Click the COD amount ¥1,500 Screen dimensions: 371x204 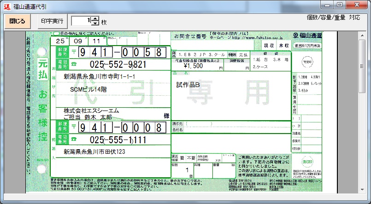(x=193, y=66)
